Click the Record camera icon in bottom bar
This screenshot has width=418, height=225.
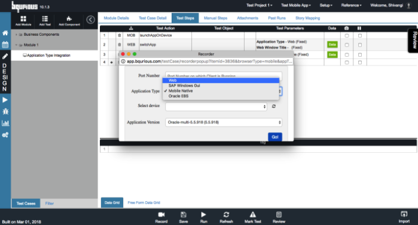tap(161, 215)
